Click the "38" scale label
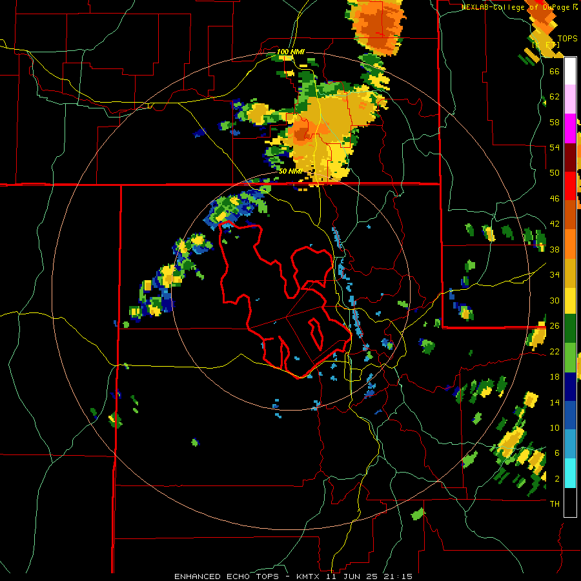581x581 pixels. pos(555,249)
